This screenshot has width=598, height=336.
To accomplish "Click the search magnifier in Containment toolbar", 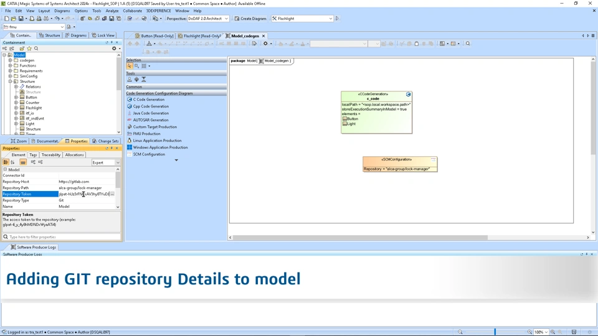I will (x=36, y=49).
